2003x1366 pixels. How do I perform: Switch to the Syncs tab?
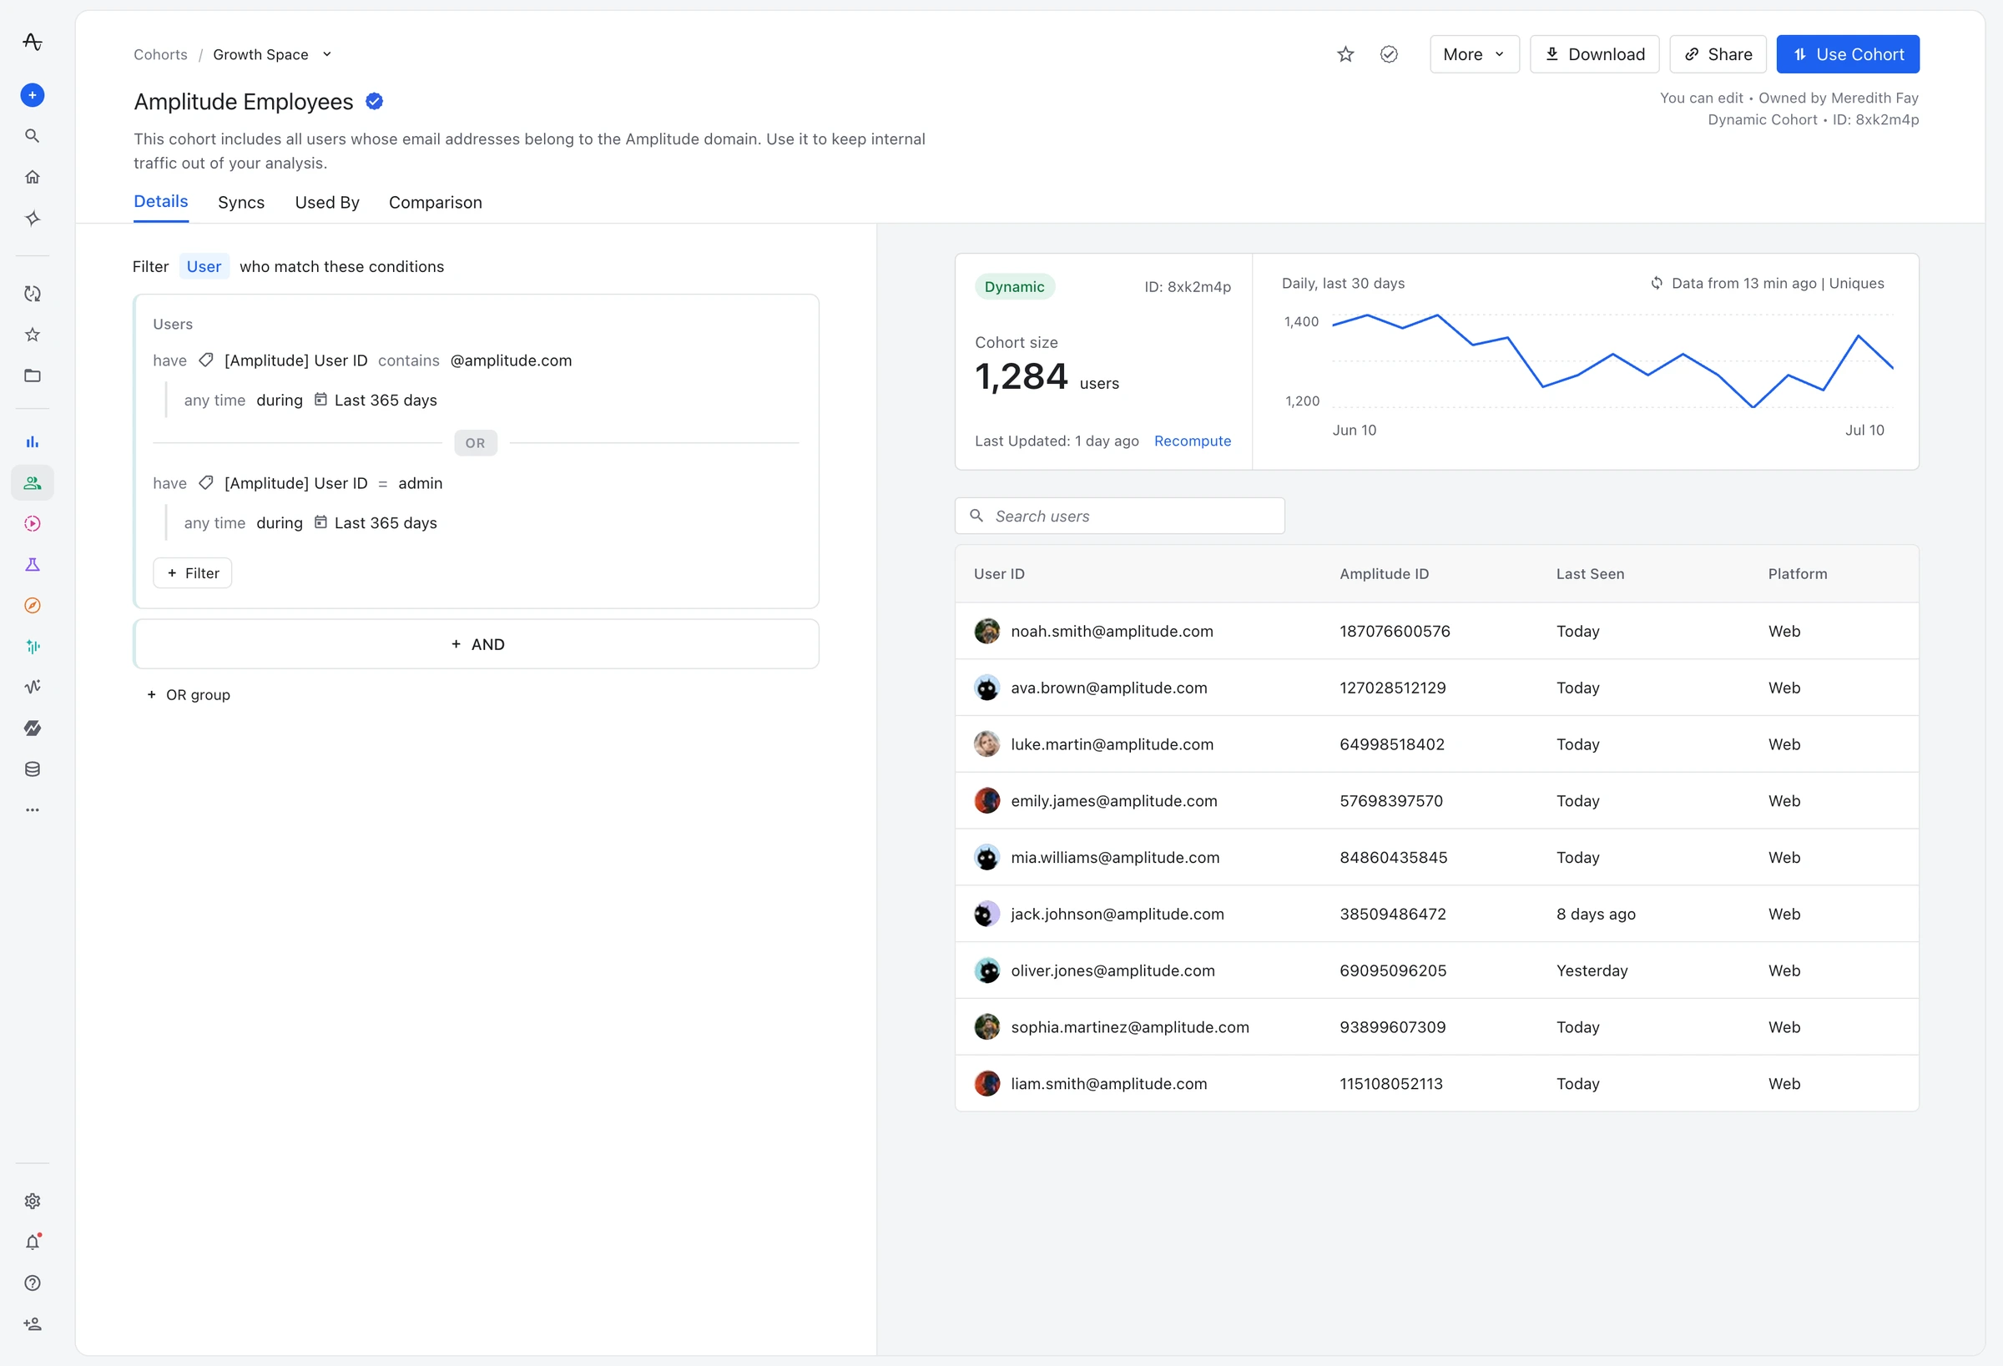click(x=241, y=202)
